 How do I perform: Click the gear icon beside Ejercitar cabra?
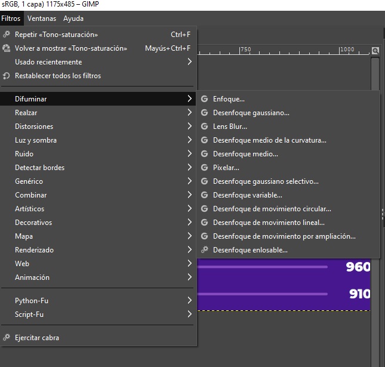[x=7, y=337]
